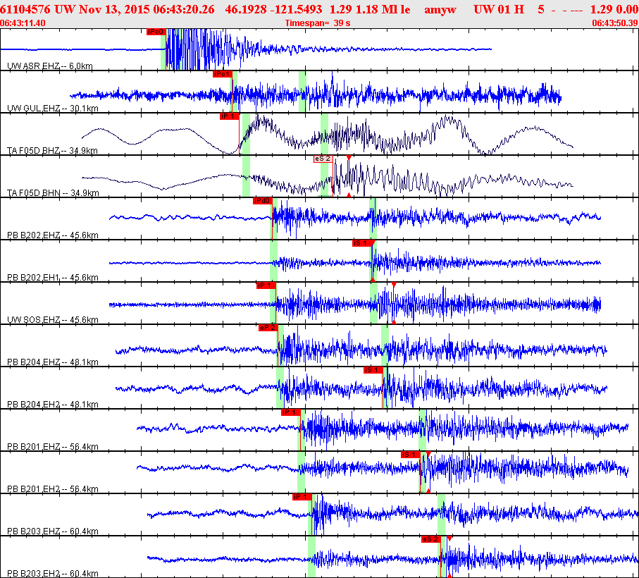Select the iPc1 pick flag on UW GUL EHZ

221,74
